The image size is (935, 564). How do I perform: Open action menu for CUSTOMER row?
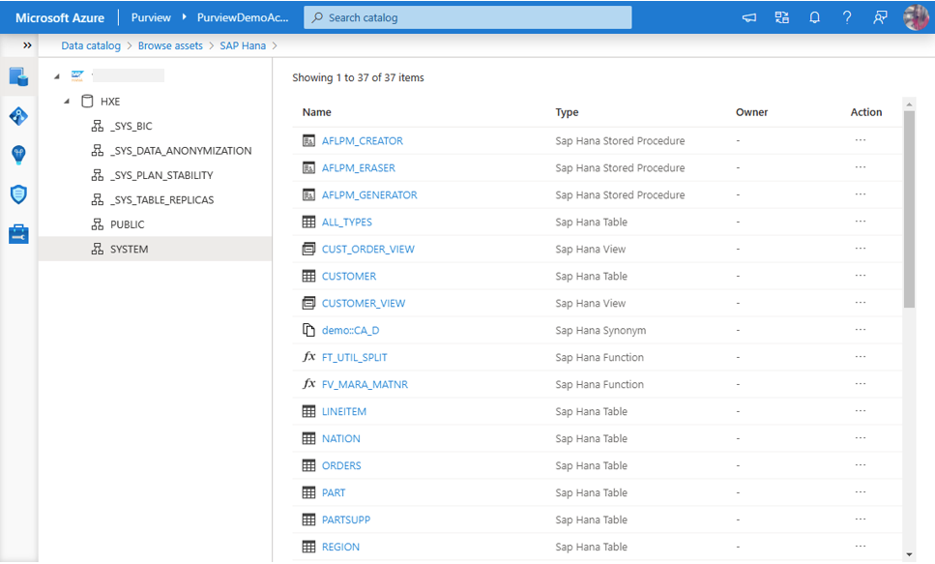coord(860,276)
